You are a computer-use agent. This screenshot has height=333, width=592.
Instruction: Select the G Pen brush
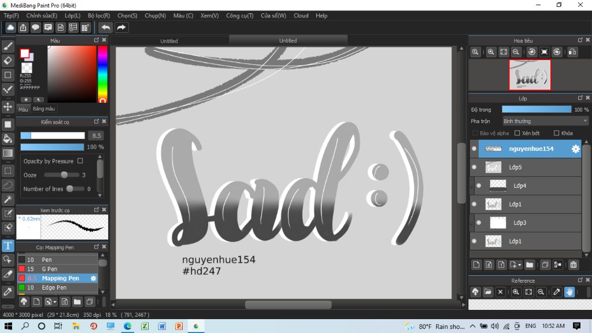coord(58,269)
